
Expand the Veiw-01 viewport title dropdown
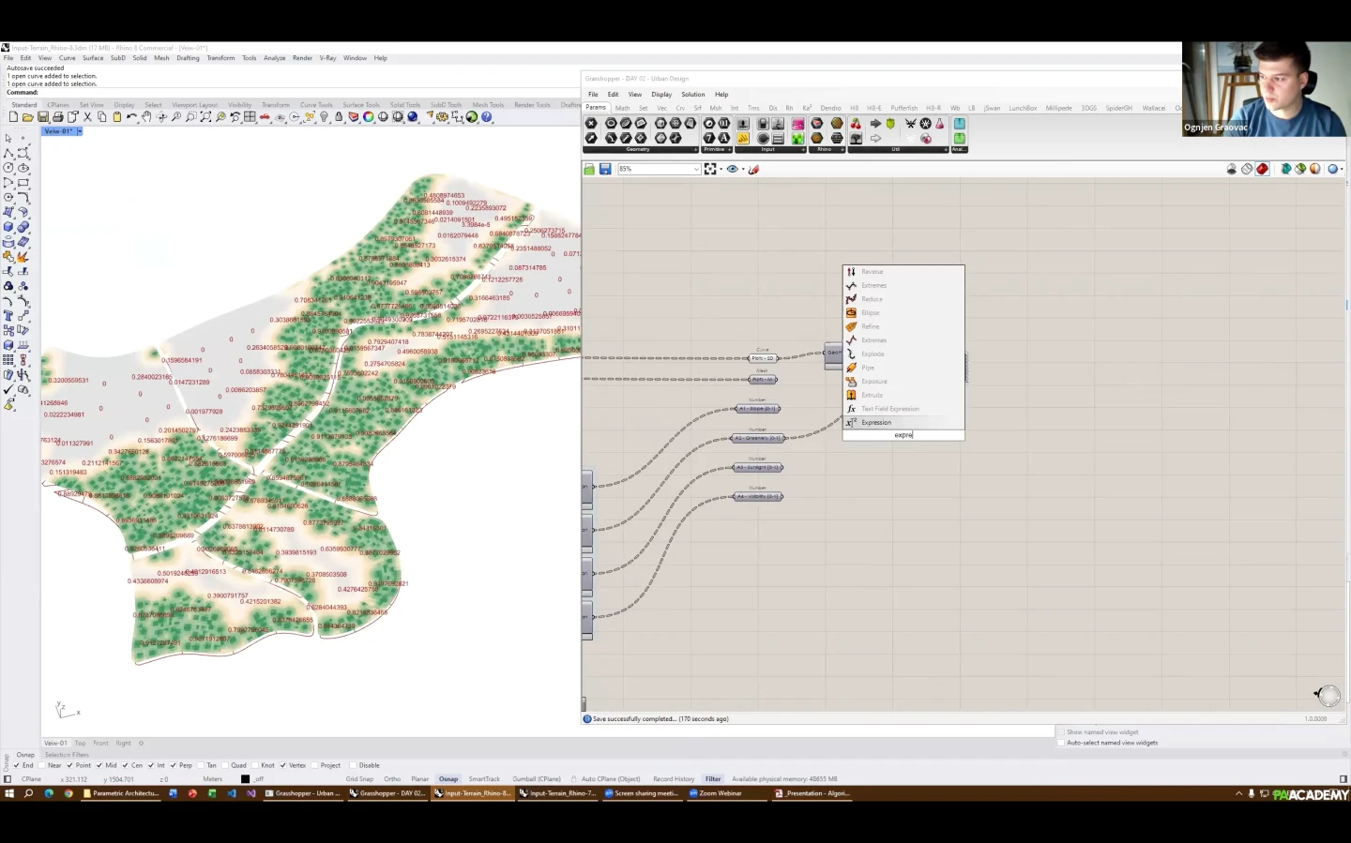[80, 131]
